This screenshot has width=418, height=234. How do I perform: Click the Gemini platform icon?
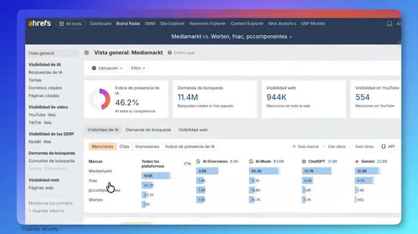coord(357,161)
